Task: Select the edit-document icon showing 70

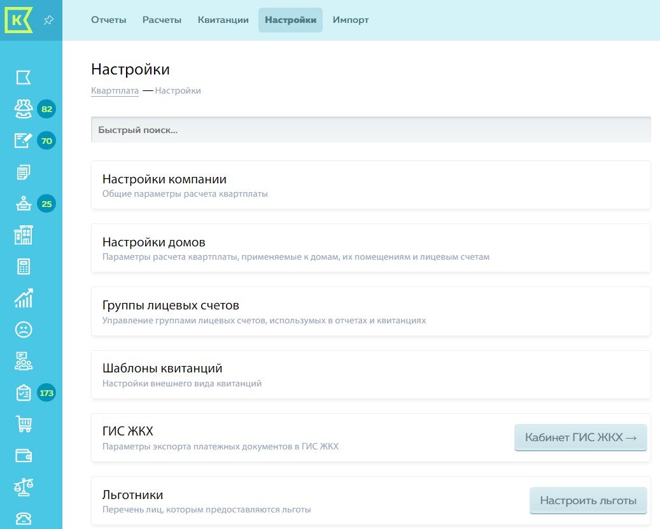Action: tap(23, 141)
